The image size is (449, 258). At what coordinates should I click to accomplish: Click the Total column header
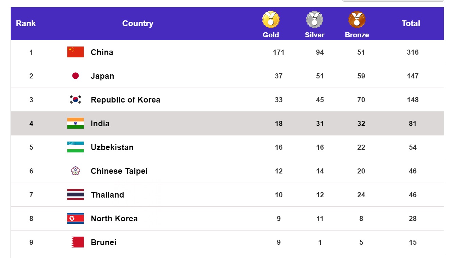(x=411, y=23)
